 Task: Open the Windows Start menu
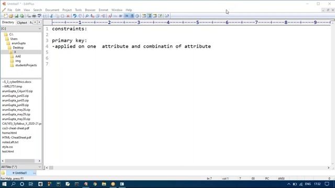4,184
